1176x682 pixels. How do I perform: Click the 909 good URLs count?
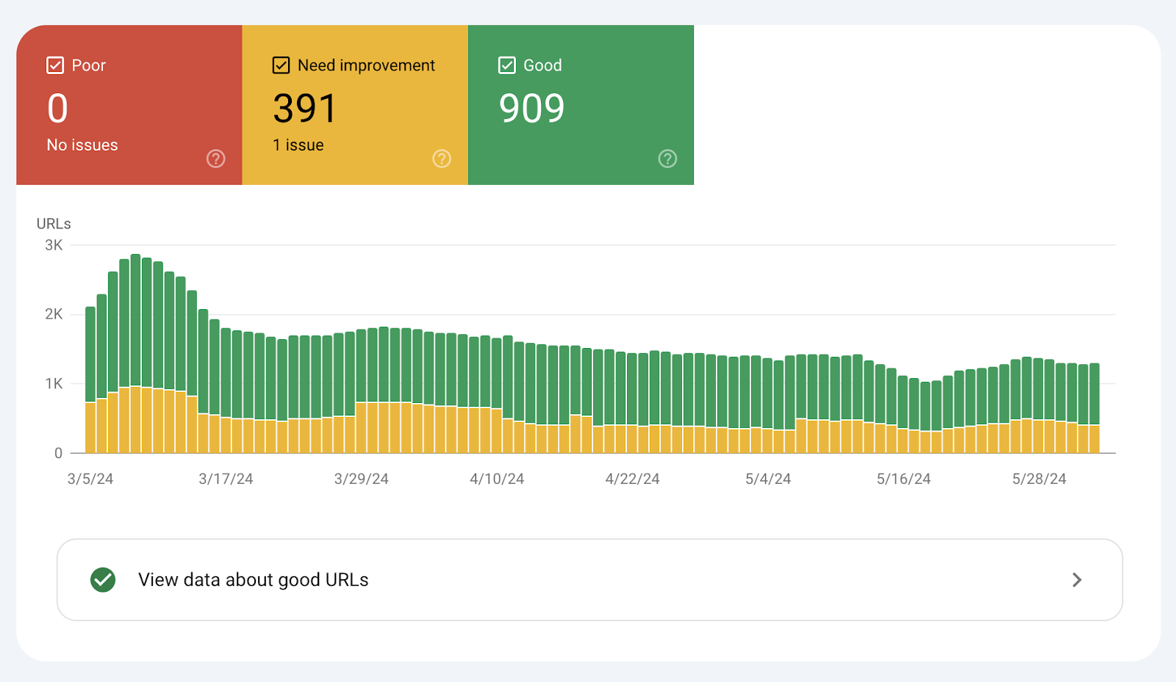pos(531,109)
